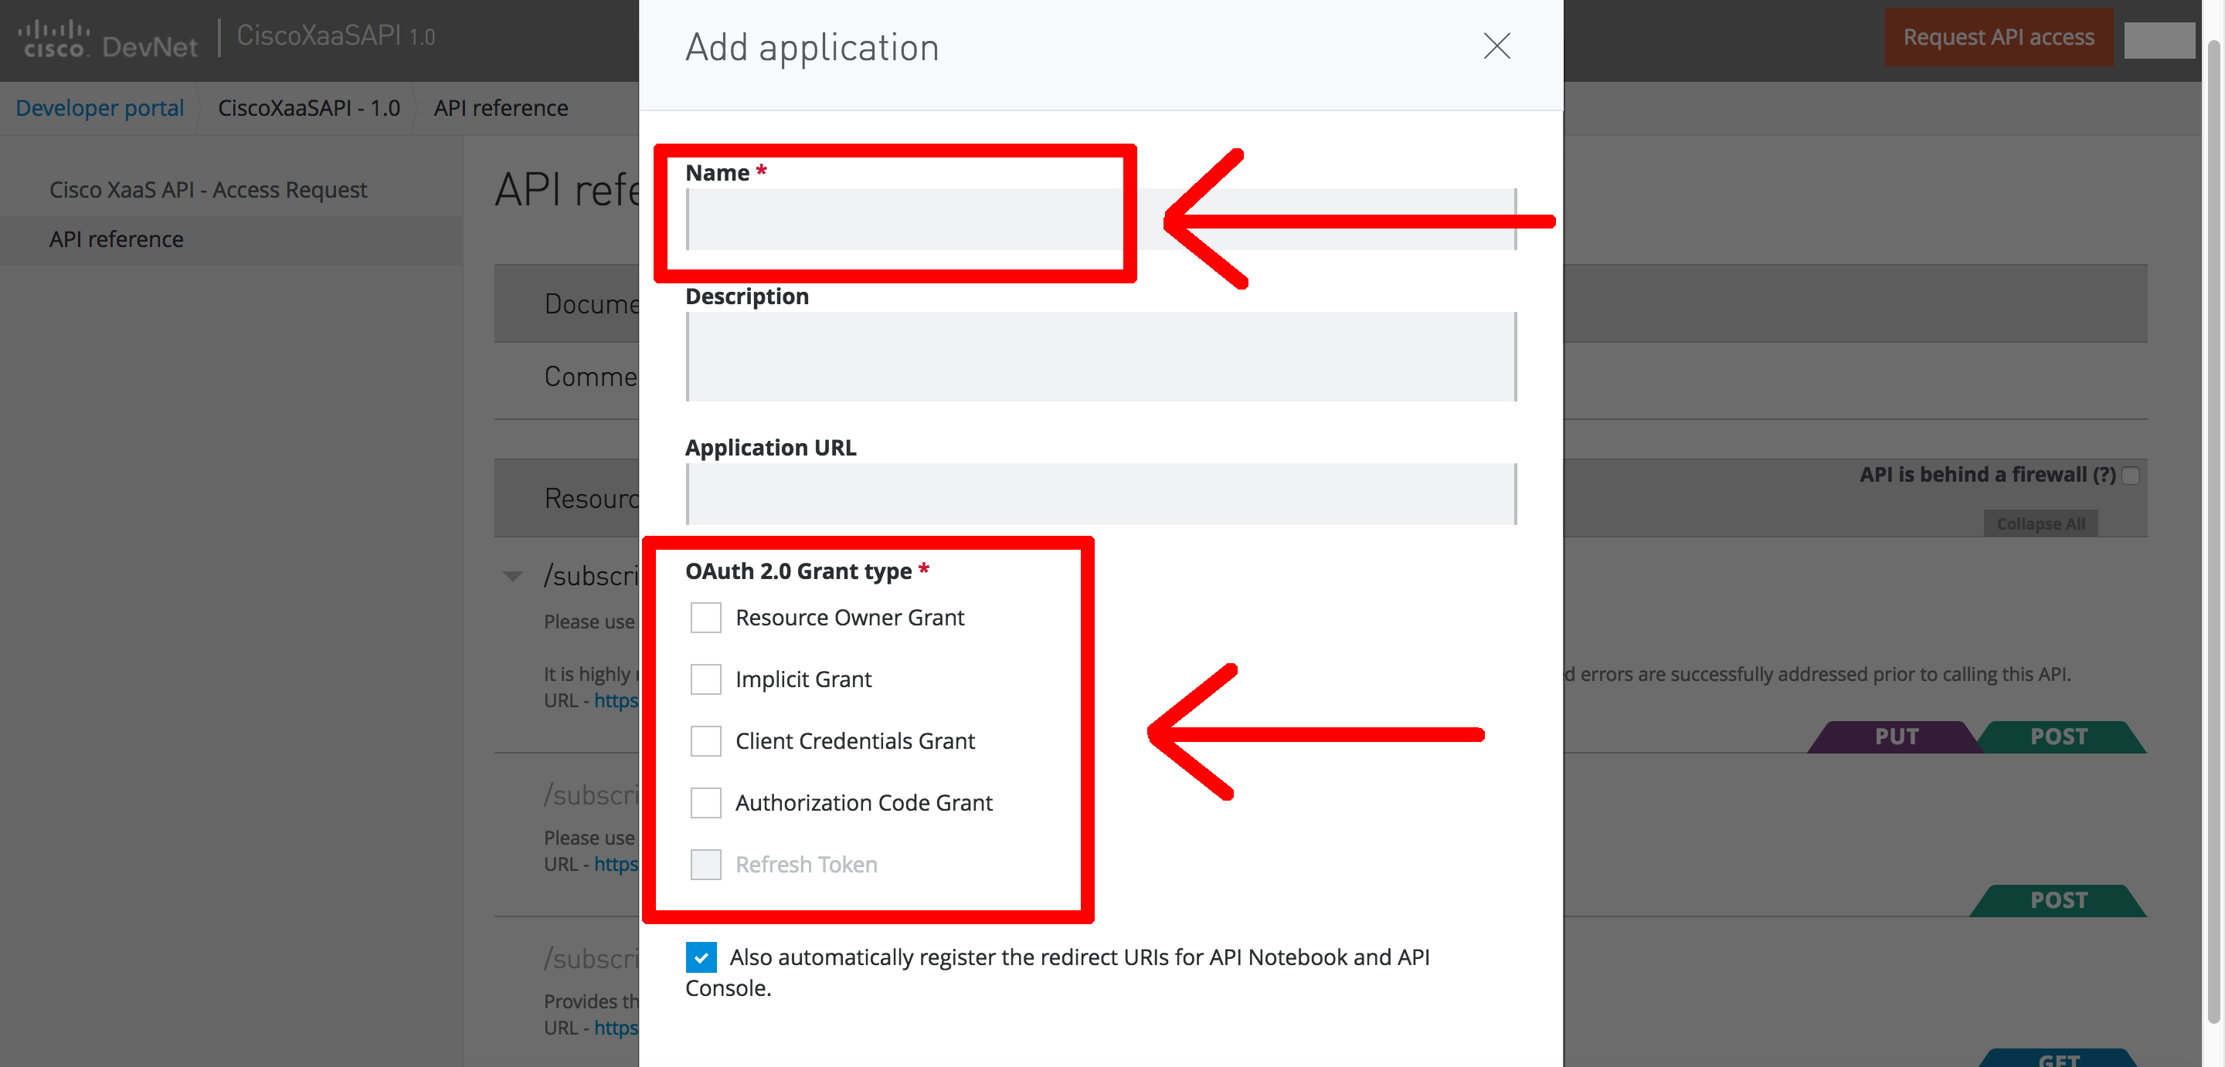
Task: Open the second resource https link
Action: (x=616, y=864)
